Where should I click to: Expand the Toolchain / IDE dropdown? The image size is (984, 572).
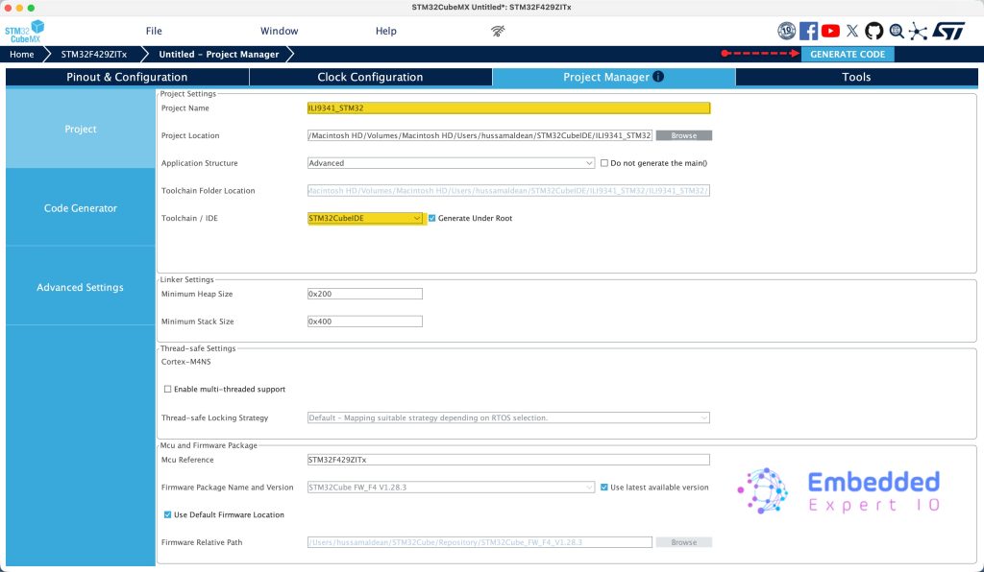(x=365, y=218)
